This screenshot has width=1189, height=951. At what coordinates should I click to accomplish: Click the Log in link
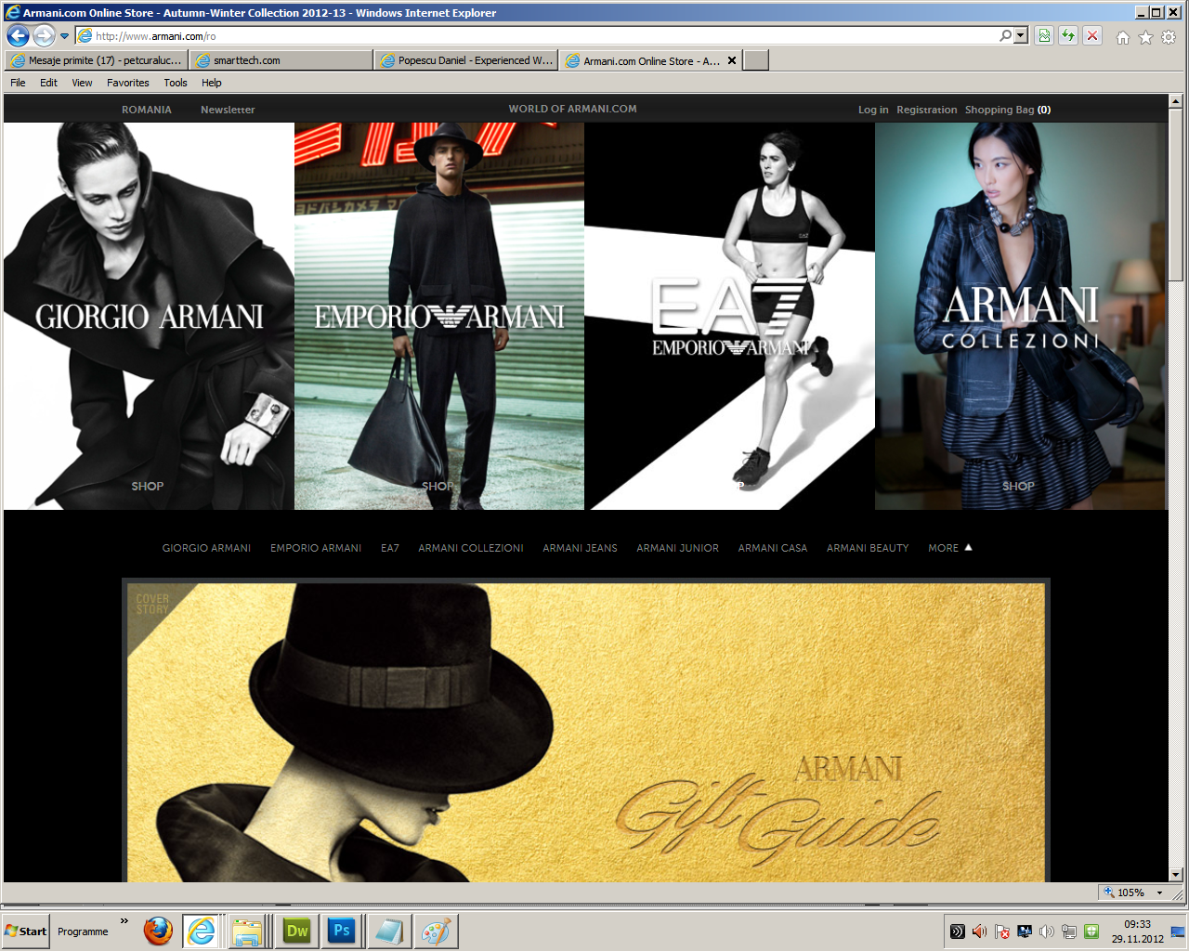[x=872, y=110]
